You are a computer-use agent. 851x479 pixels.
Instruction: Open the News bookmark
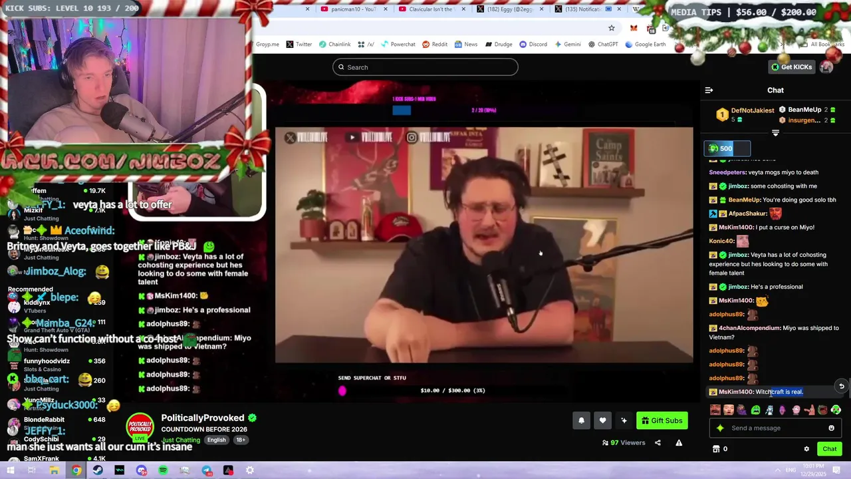pos(466,45)
